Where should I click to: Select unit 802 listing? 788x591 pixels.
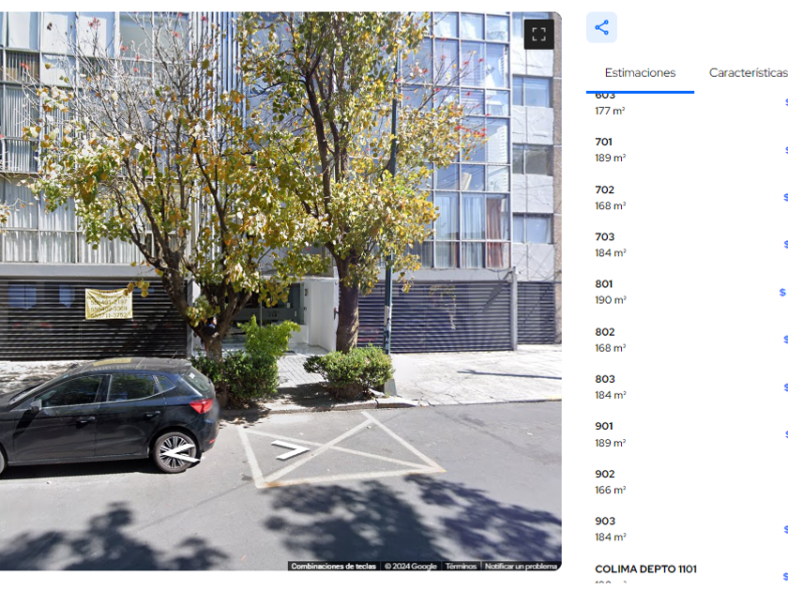point(687,340)
